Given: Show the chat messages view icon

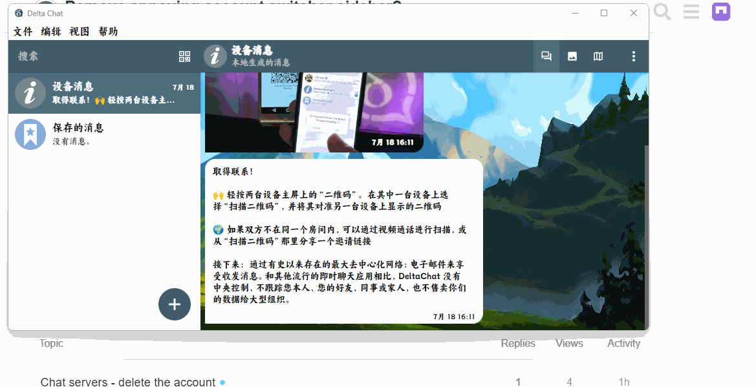Looking at the screenshot, I should [x=546, y=56].
